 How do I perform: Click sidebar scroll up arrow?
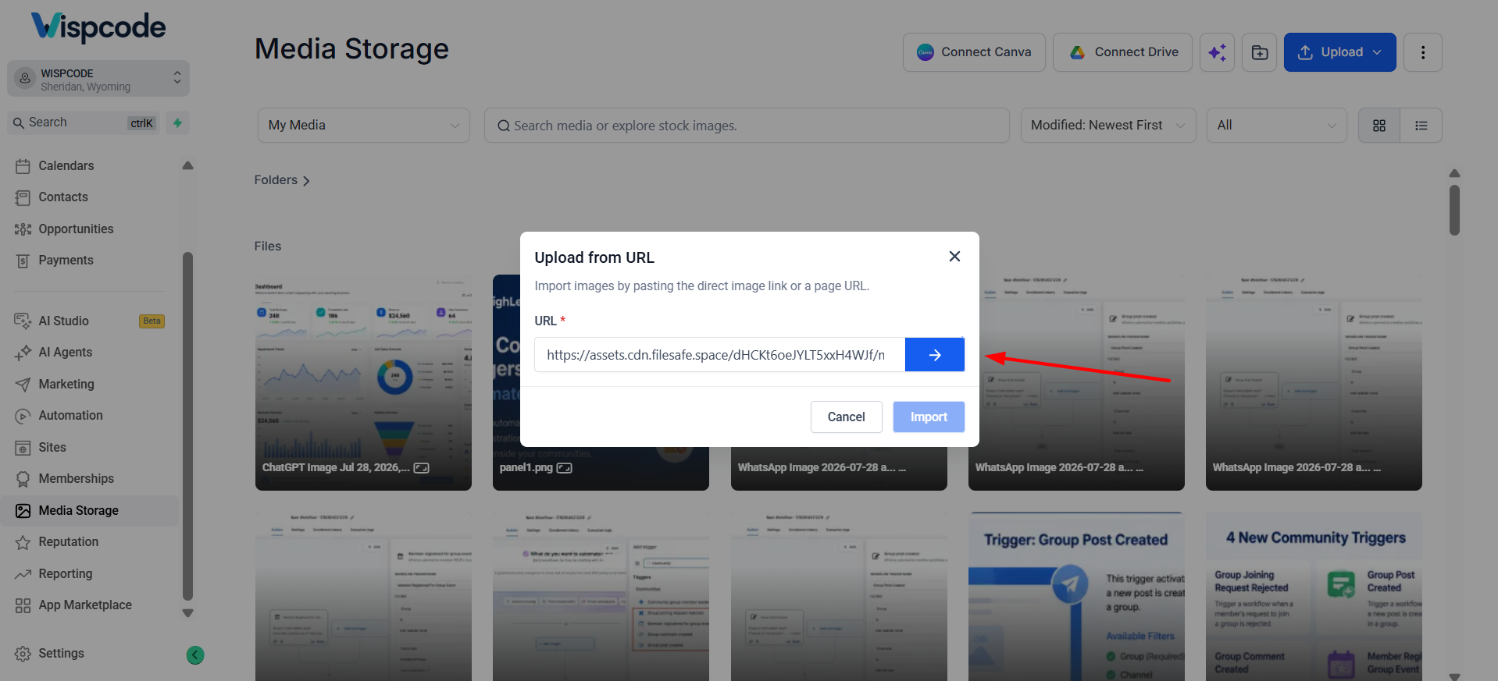(187, 165)
